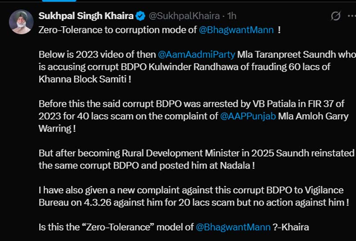Click the 'Below is 2023 video' paragraph

[x=97, y=56]
